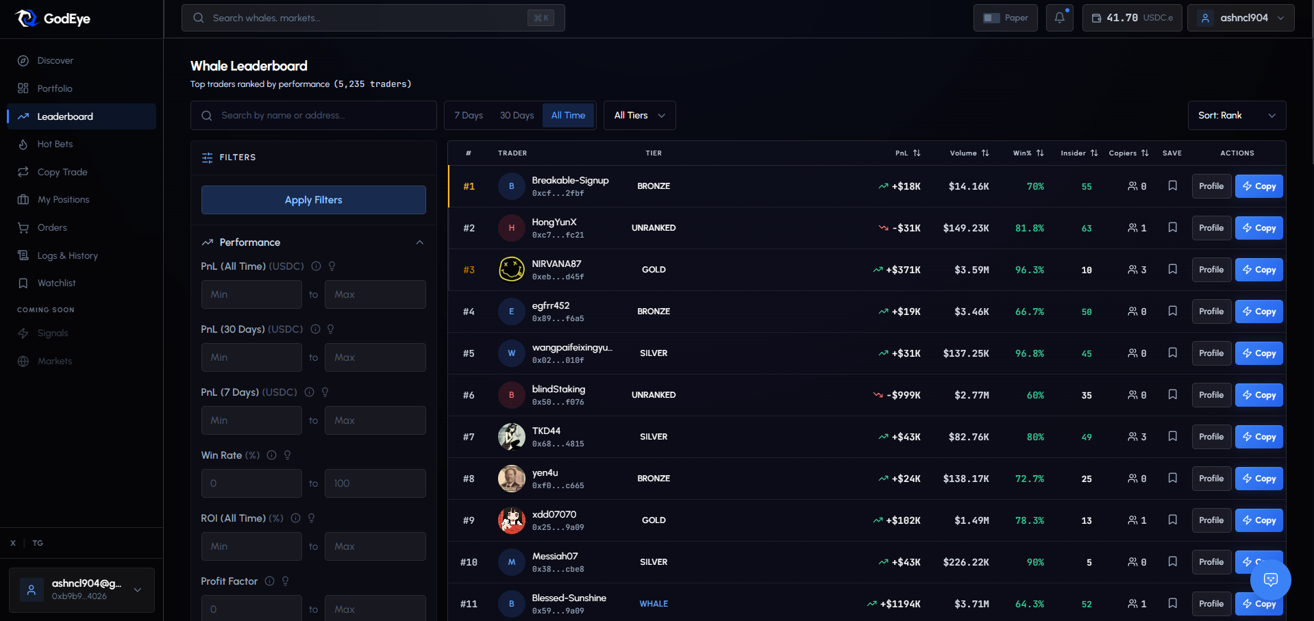Click the info icon next to PnL (All Time)
The width and height of the screenshot is (1314, 621).
[x=316, y=266]
